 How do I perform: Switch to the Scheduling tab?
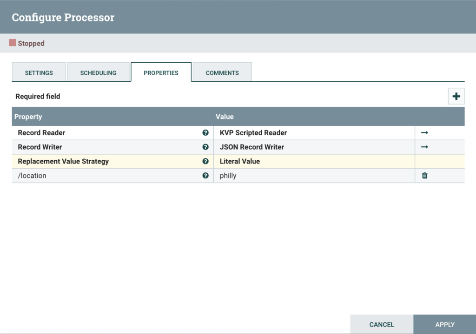click(x=98, y=73)
